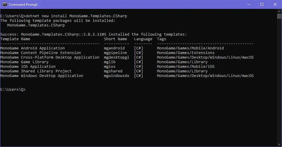This screenshot has width=282, height=147.
Task: Click 'MonoGame Windows Desktop Application' template name
Action: click(x=42, y=76)
